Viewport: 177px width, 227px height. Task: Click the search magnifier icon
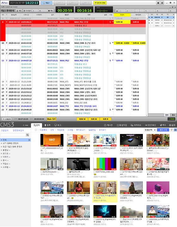pyautogui.click(x=27, y=135)
